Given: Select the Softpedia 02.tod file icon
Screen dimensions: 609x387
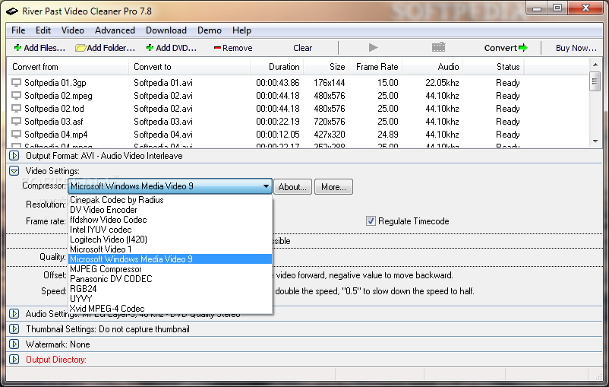Looking at the screenshot, I should [x=16, y=109].
